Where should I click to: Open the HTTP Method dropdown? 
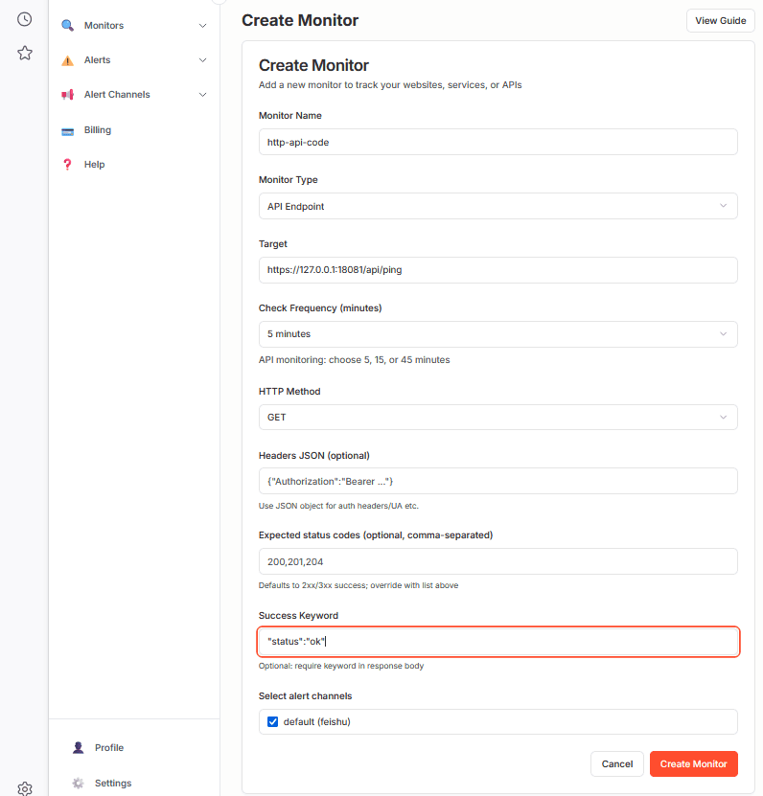click(x=497, y=417)
